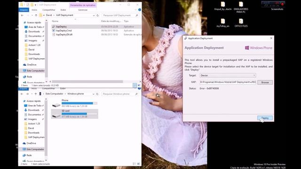Refresh the XAP Deployment folder view

click(x=97, y=15)
